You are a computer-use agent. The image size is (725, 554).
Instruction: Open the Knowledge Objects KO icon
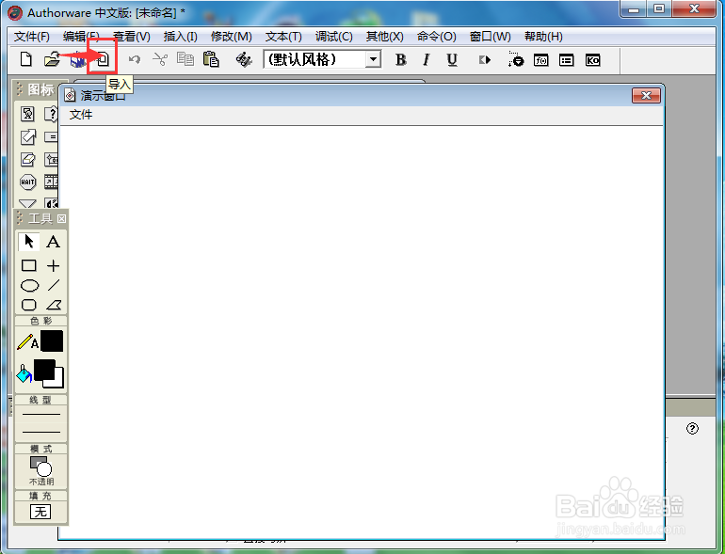[592, 60]
